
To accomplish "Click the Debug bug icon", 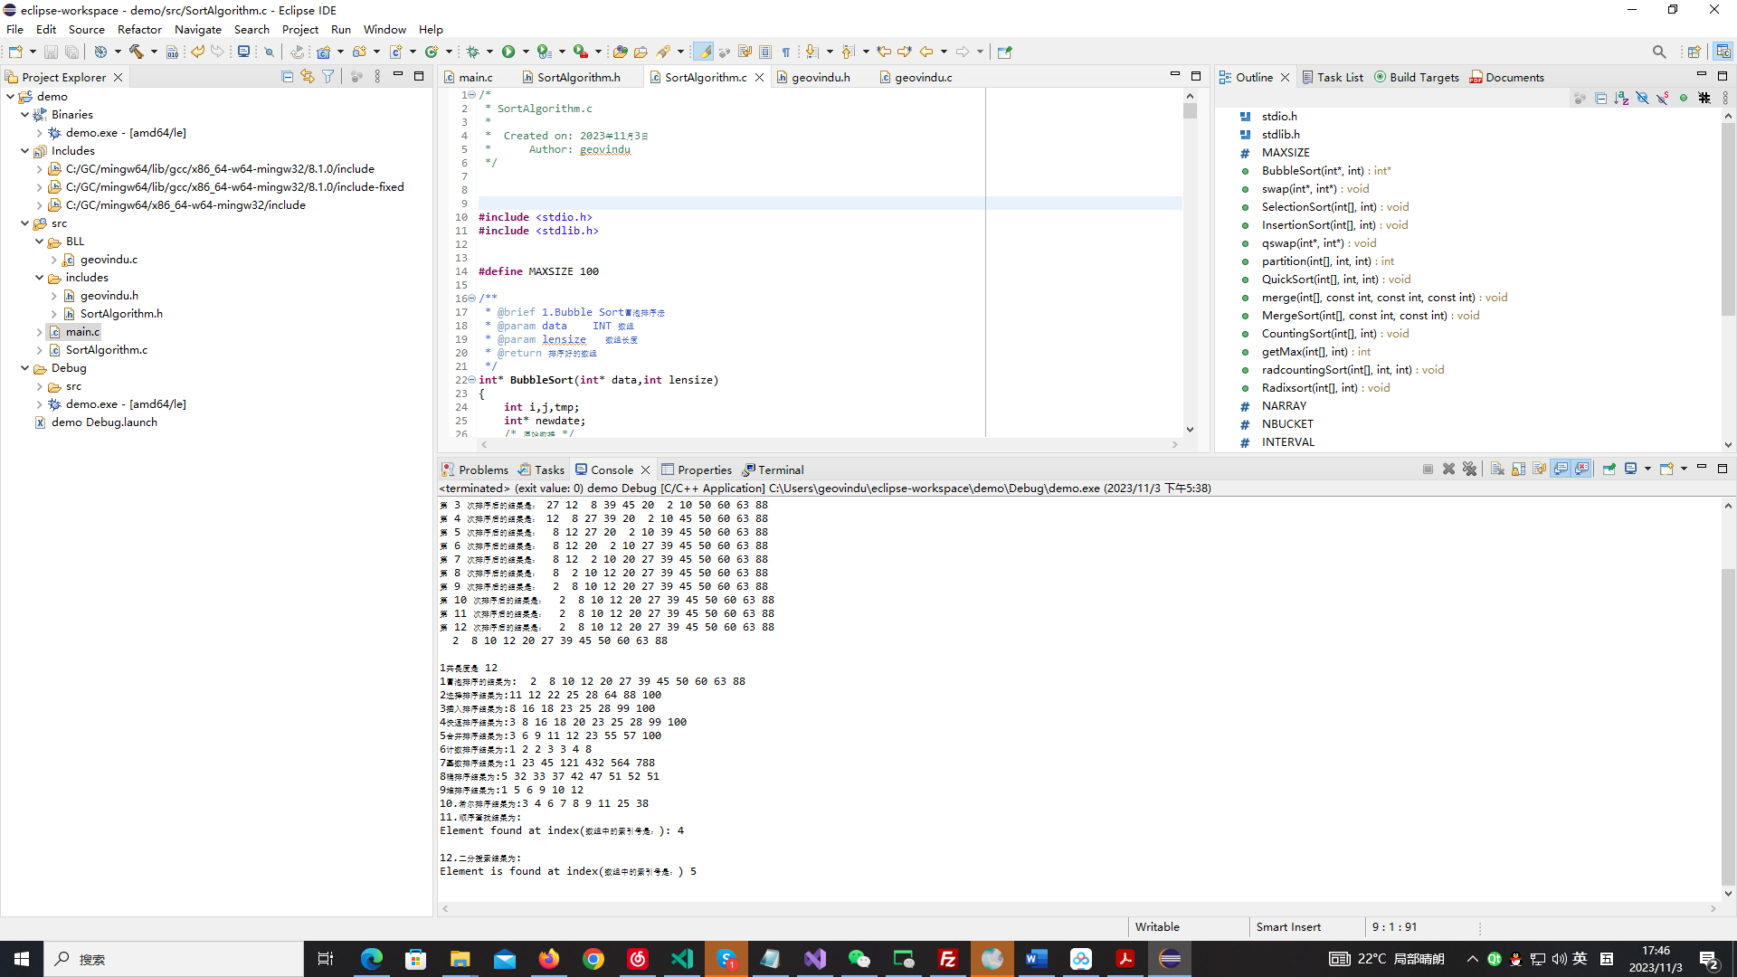I will pos(472,52).
